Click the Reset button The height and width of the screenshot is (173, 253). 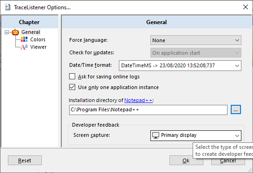pyautogui.click(x=25, y=160)
